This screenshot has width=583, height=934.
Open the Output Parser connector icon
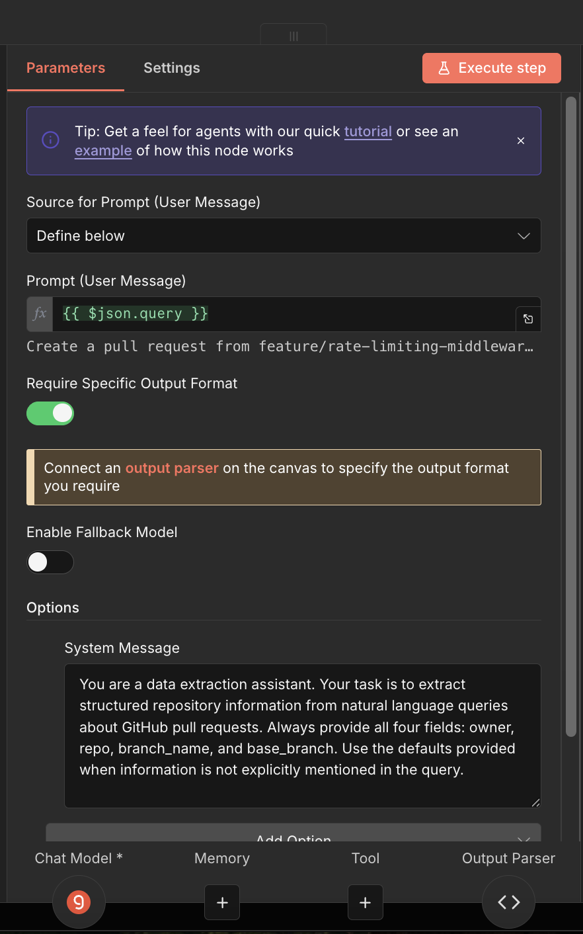[508, 902]
